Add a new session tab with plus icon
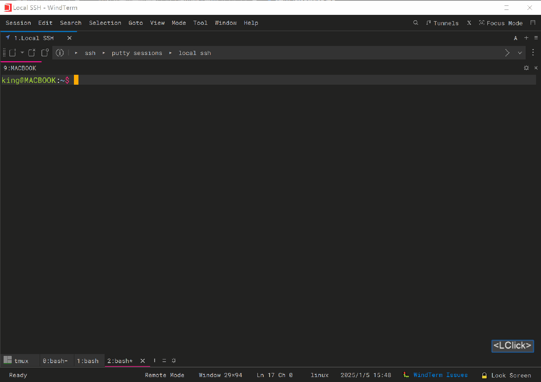This screenshot has width=541, height=382. tap(526, 38)
